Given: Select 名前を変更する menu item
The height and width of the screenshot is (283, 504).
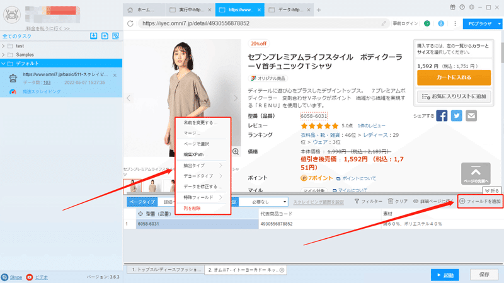Looking at the screenshot, I should coord(200,122).
